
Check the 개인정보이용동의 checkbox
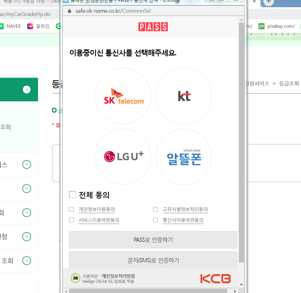71,209
